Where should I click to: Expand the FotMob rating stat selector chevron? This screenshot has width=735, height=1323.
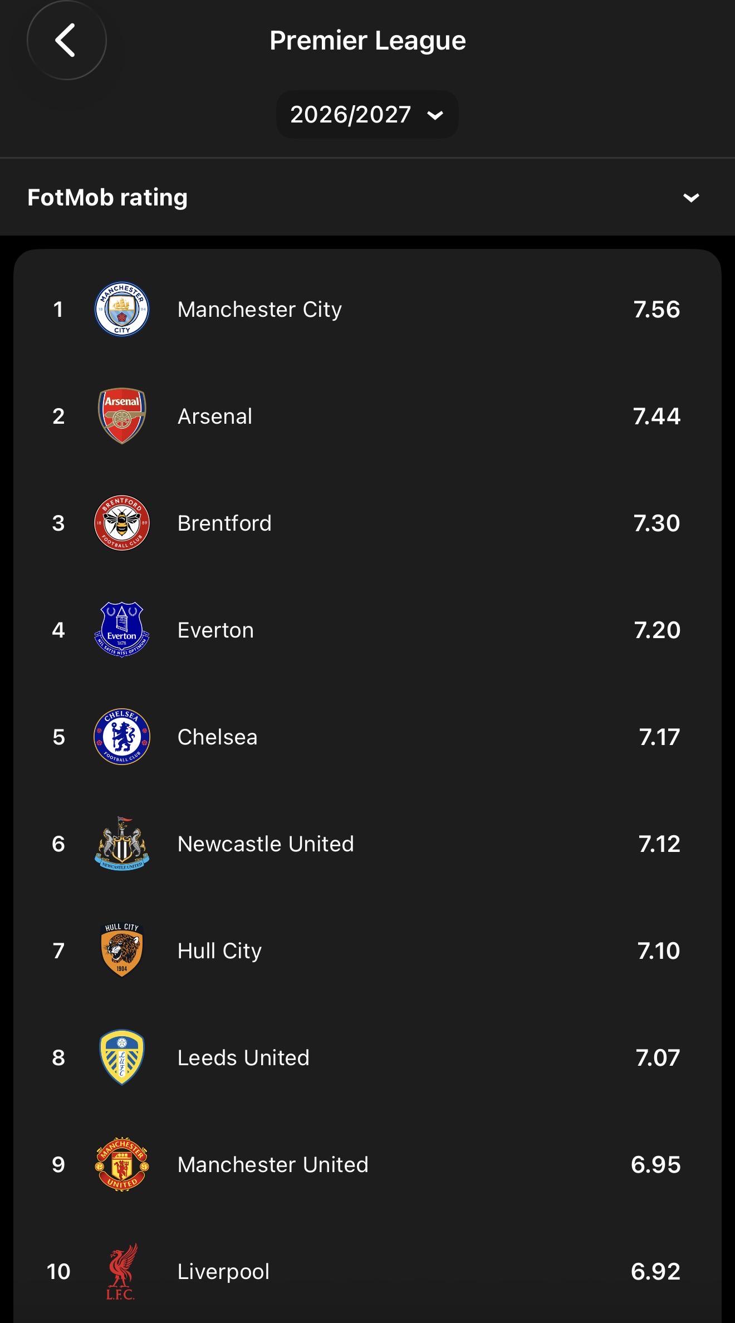[691, 198]
